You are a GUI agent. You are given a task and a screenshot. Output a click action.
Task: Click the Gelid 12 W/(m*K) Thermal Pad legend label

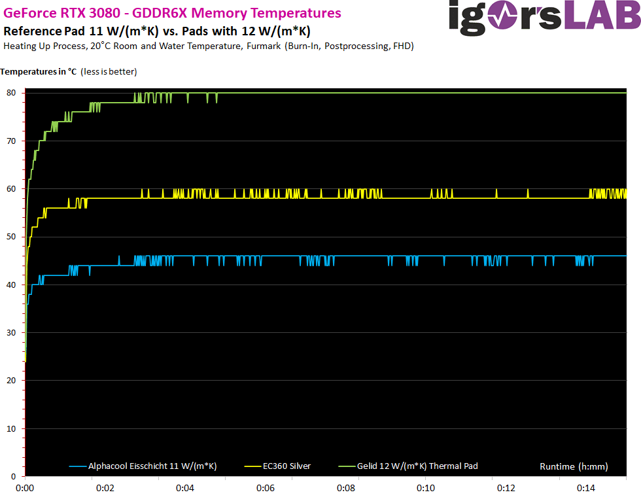417,466
